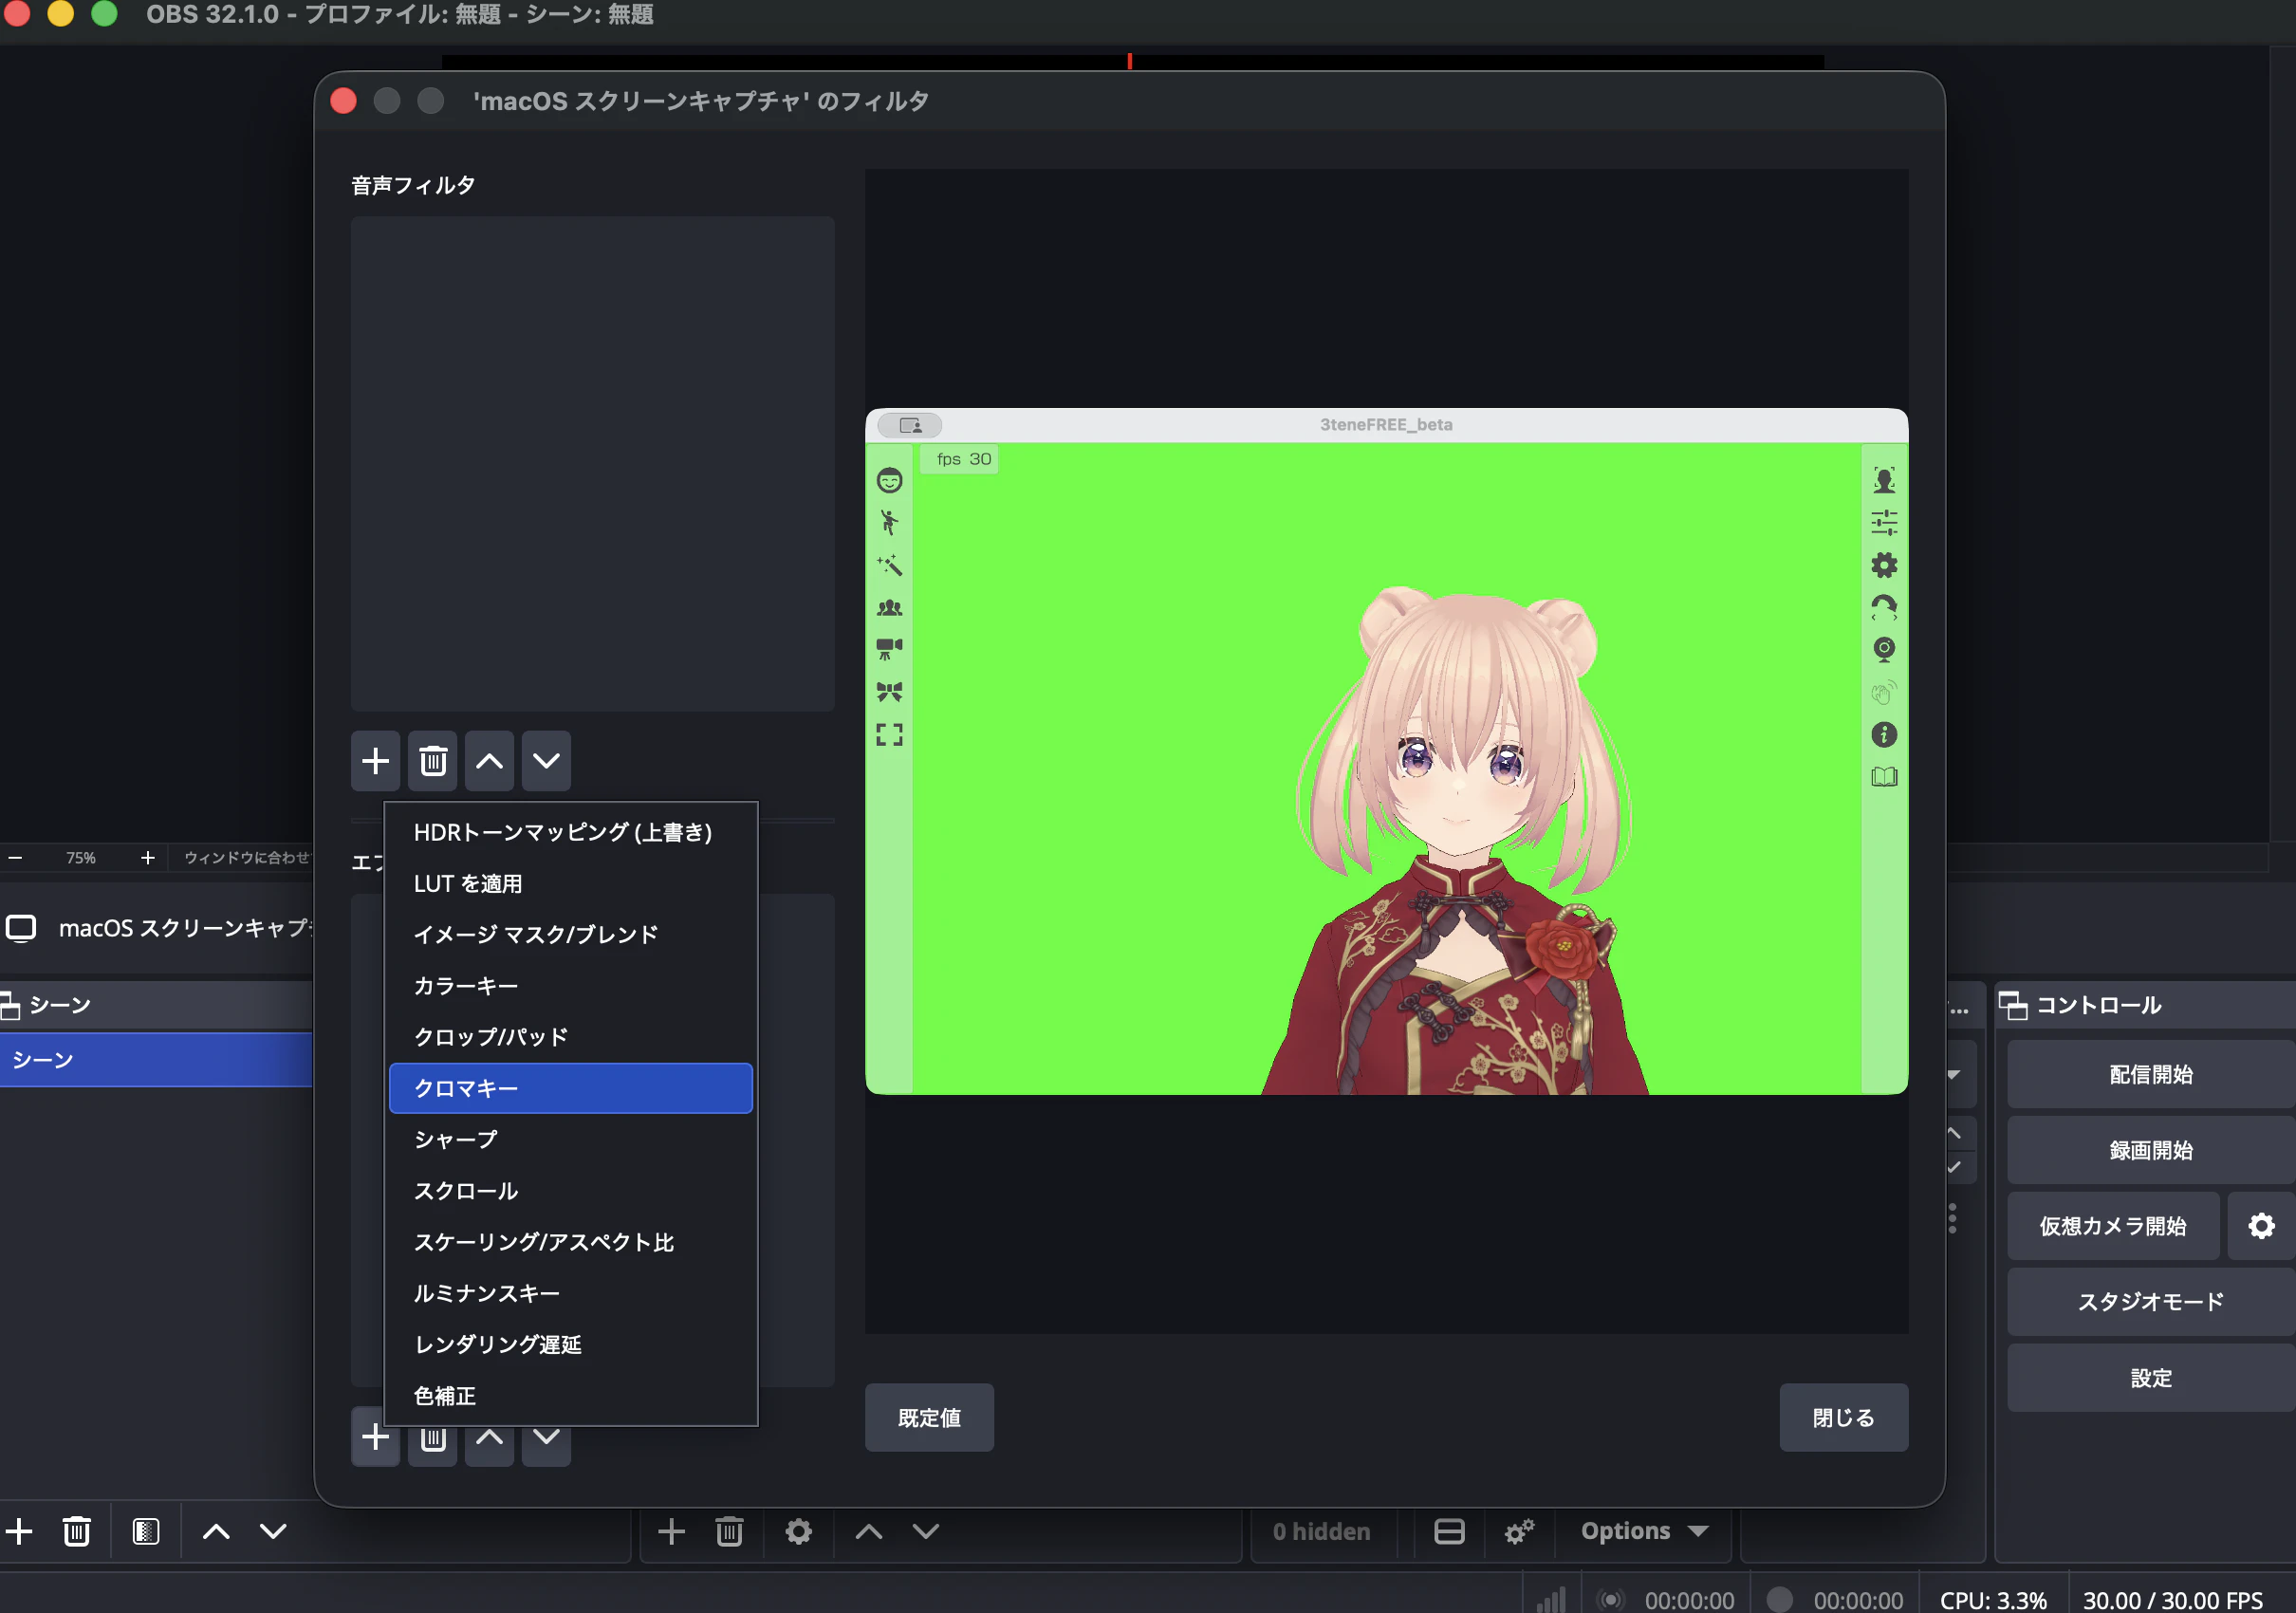Choose クロップ/パッド filter option

tap(570, 1037)
